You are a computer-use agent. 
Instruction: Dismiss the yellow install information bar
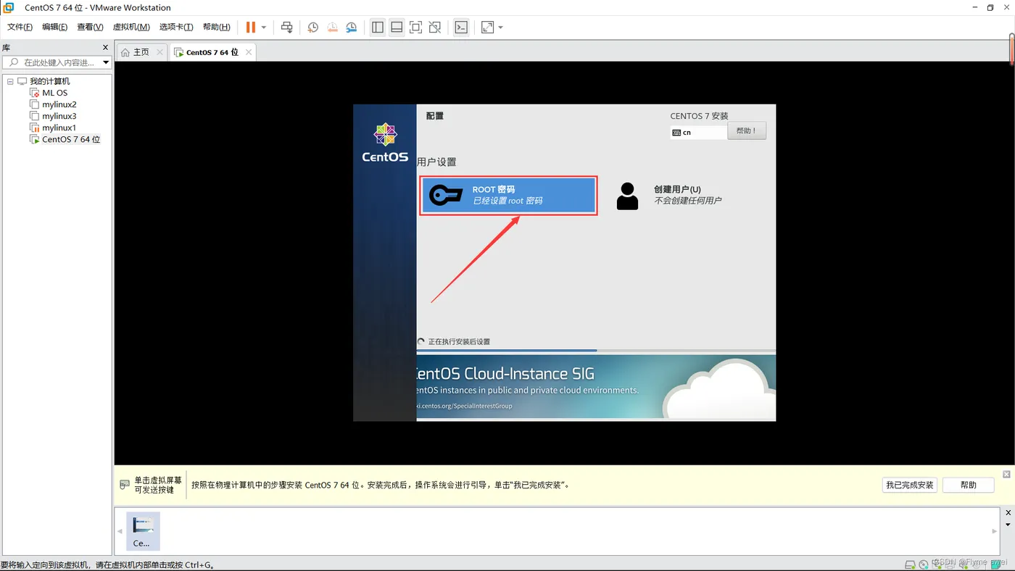coord(1006,474)
